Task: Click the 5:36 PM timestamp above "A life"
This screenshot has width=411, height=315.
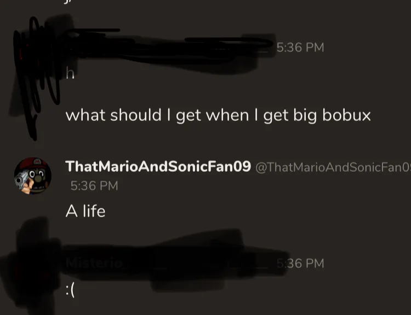Action: [x=94, y=186]
